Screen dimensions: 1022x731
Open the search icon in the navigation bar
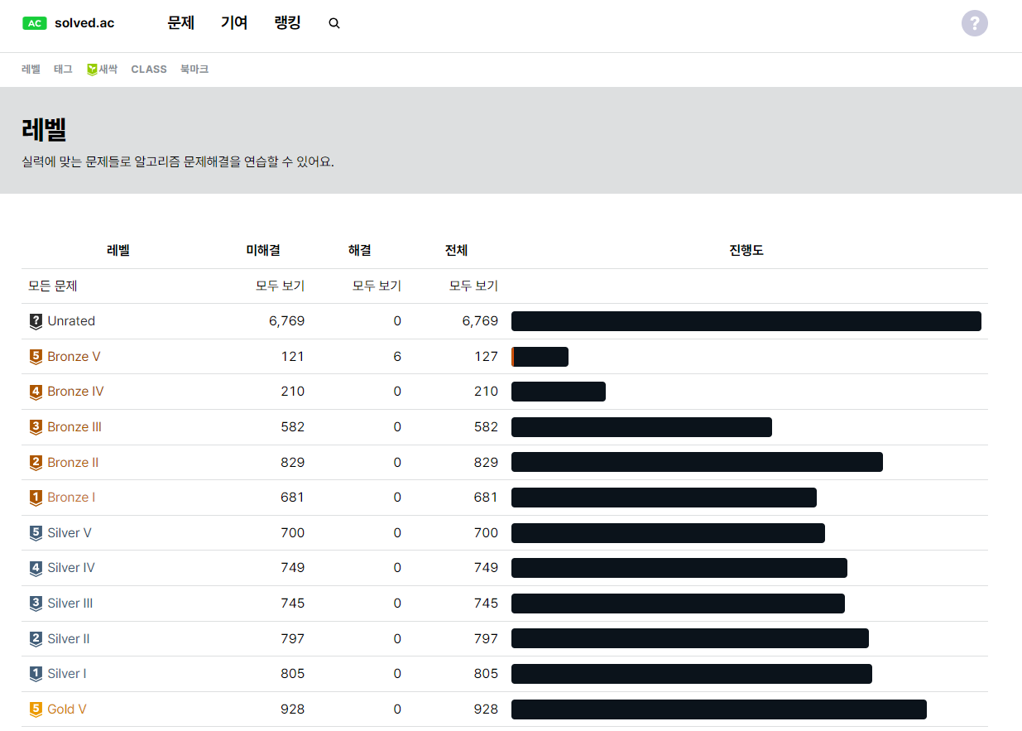334,23
